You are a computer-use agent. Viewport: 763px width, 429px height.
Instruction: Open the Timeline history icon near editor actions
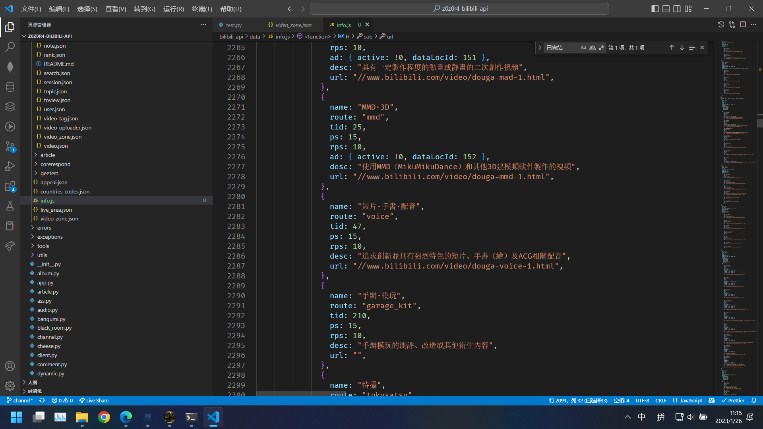tap(722, 24)
